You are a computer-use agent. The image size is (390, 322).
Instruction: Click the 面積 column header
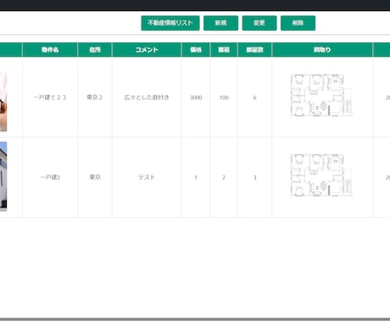(224, 50)
